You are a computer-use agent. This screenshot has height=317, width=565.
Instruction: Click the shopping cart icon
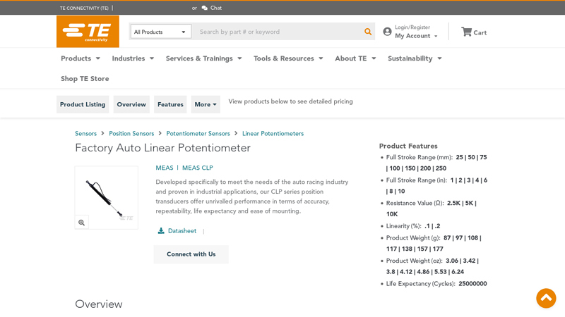466,32
